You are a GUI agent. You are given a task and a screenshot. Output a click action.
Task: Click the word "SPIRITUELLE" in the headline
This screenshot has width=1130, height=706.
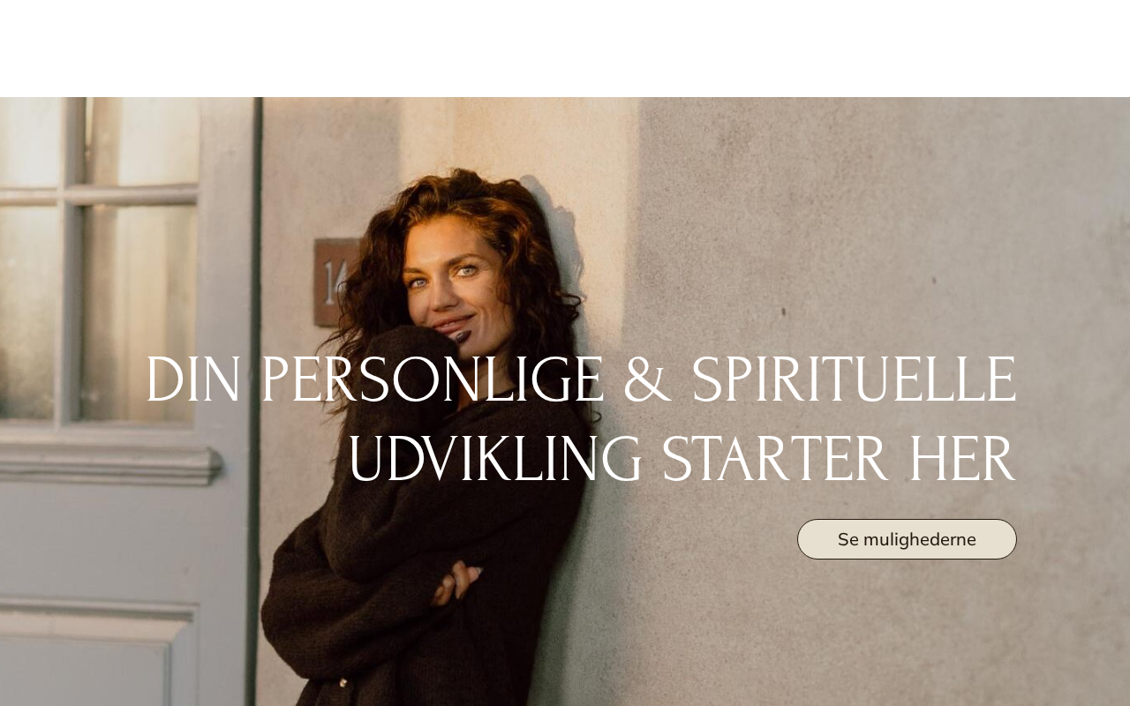853,380
